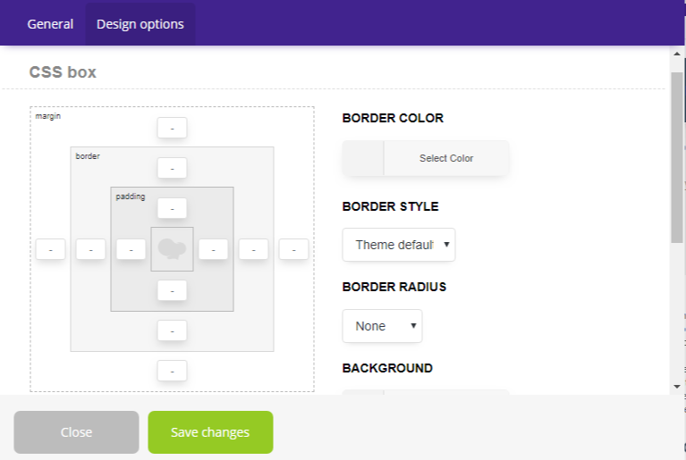Click the padding top input field
This screenshot has width=686, height=460.
(x=172, y=208)
